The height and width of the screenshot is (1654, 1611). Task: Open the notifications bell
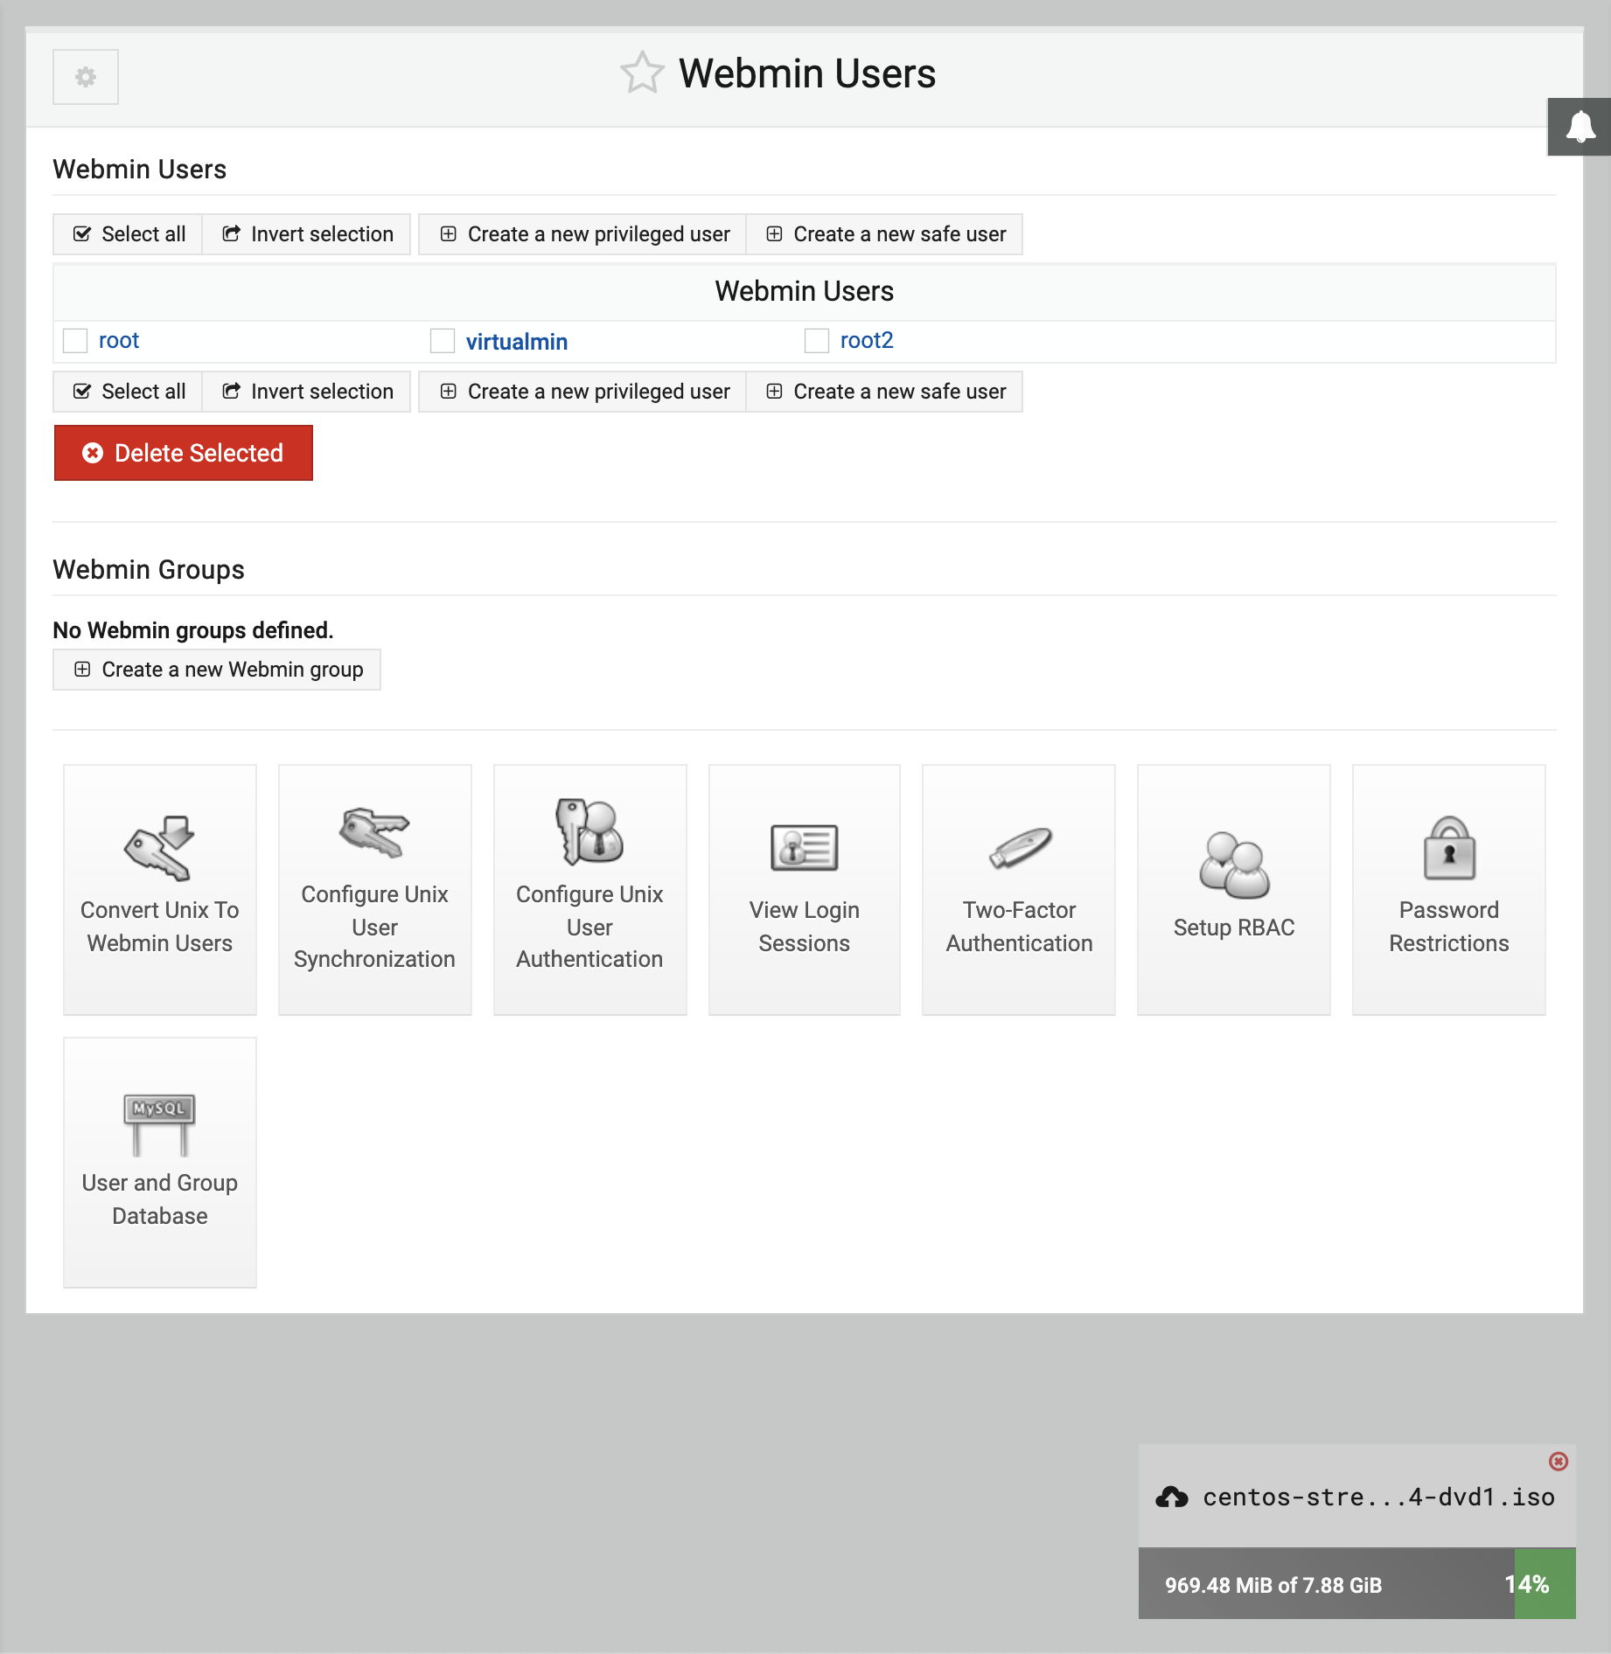(x=1580, y=128)
